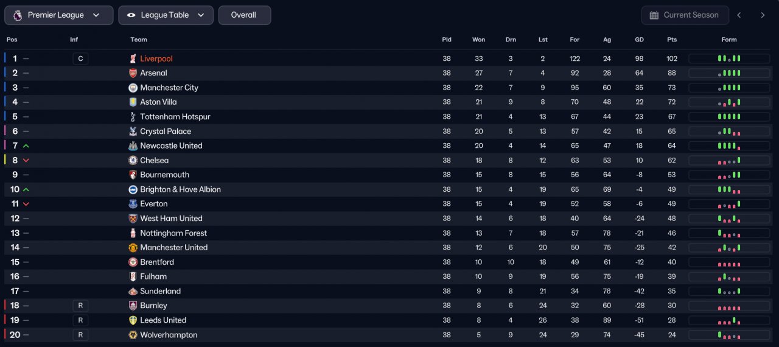Open Brighton & Hove Albion team link

pyautogui.click(x=180, y=189)
